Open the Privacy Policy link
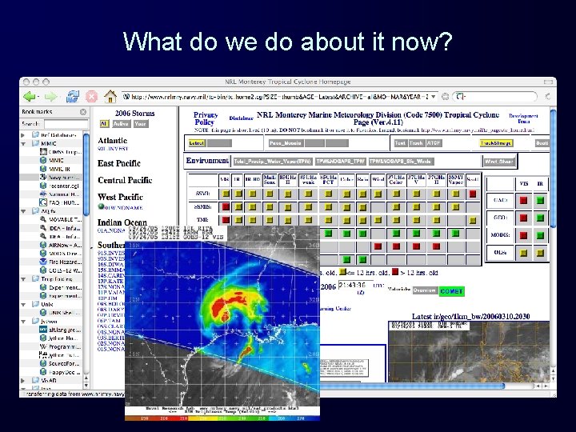576x432 pixels. click(205, 118)
